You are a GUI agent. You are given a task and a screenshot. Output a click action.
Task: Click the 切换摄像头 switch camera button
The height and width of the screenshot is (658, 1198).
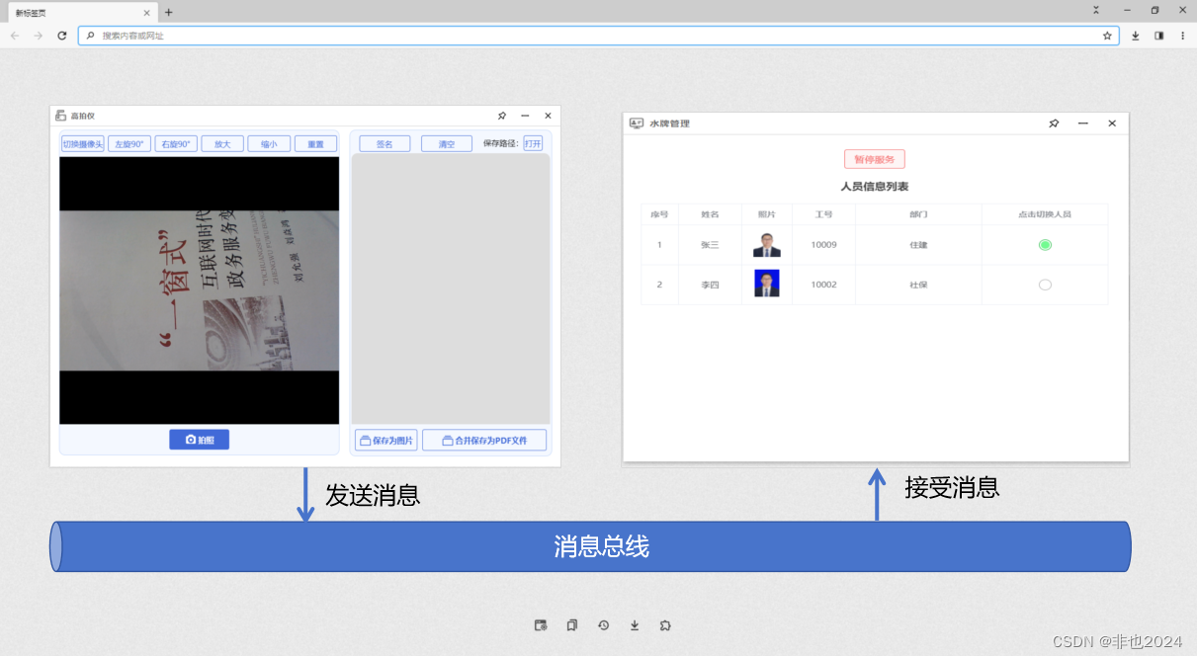tap(82, 144)
